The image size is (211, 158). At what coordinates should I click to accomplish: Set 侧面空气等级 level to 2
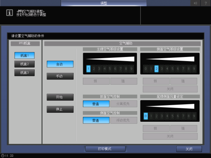pos(156,69)
